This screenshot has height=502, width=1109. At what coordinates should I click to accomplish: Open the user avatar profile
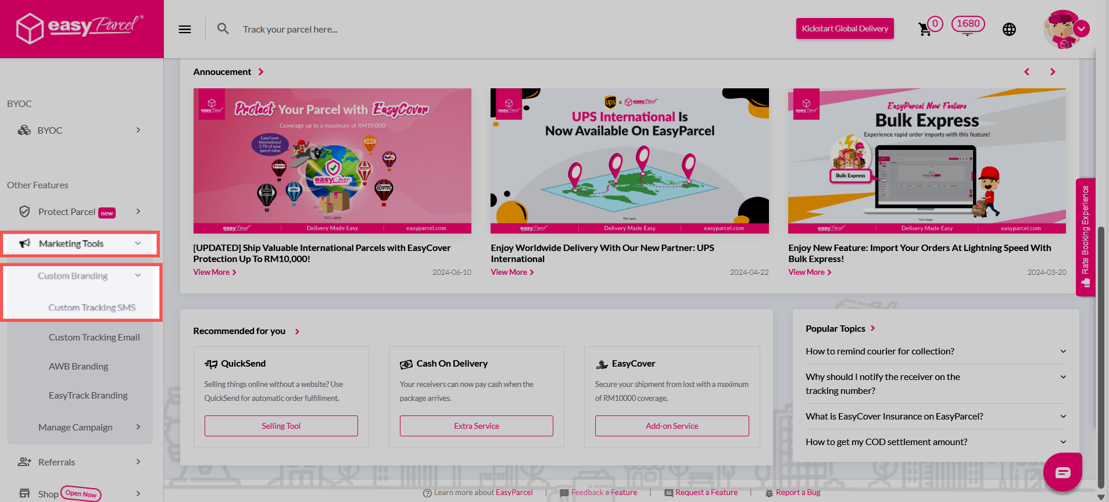(1061, 29)
